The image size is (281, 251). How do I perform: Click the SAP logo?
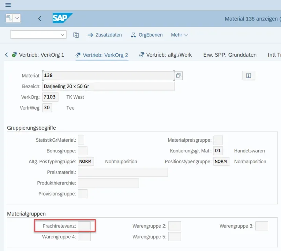click(62, 18)
